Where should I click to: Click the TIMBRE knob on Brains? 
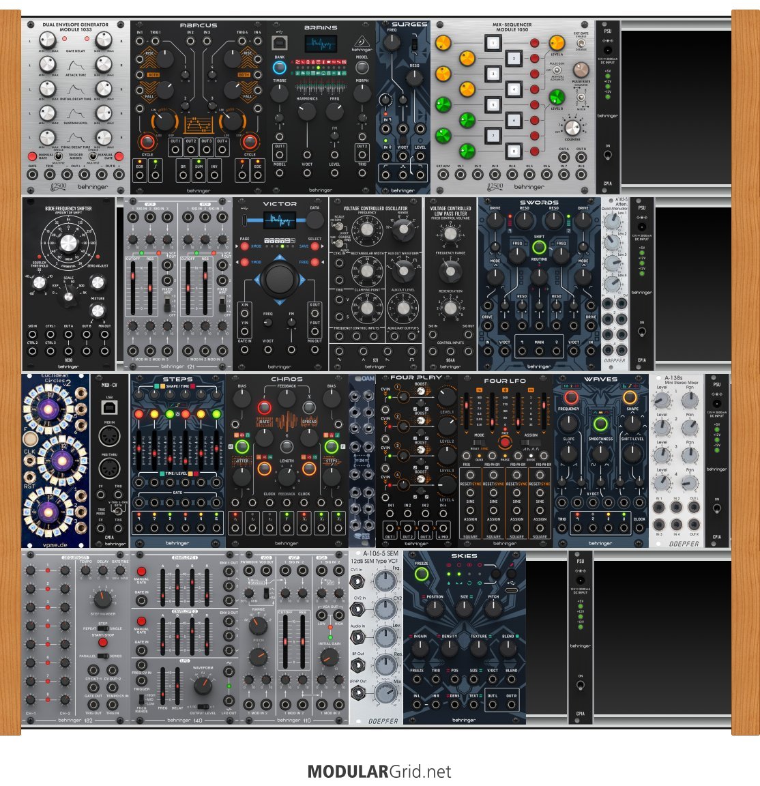[x=279, y=93]
